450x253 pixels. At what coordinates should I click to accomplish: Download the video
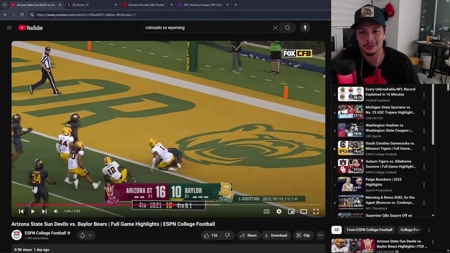pos(276,235)
